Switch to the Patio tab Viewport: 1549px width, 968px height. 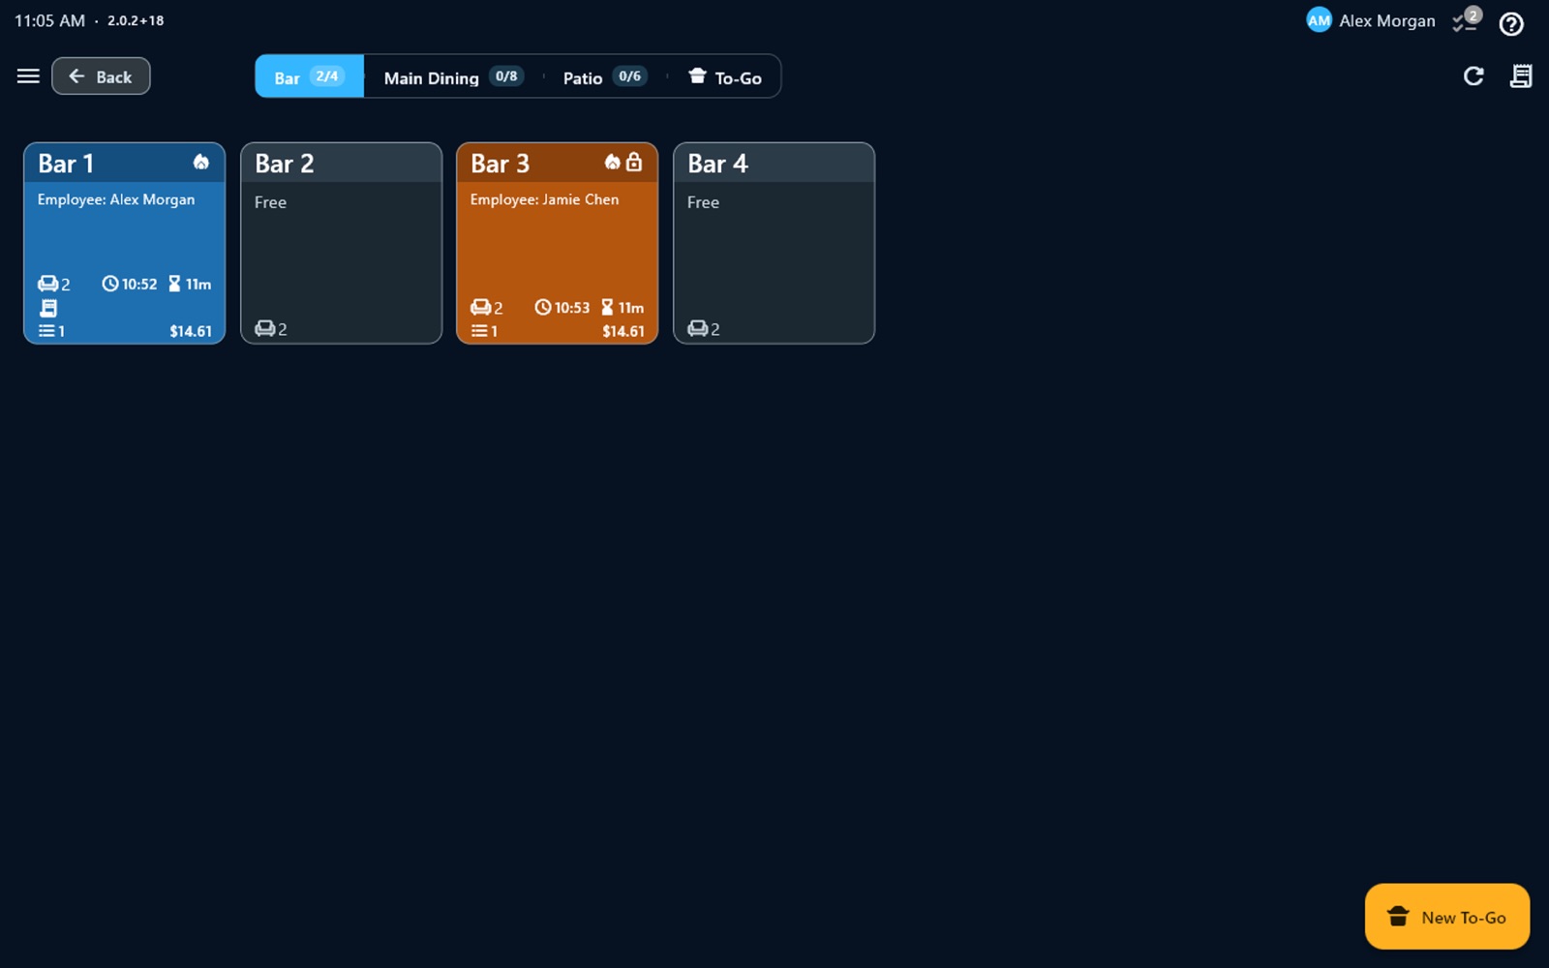(x=605, y=76)
